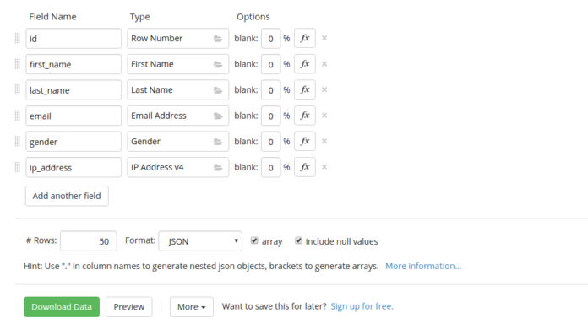Toggle the array checkbox
Screen dimensions: 588x329
pyautogui.click(x=254, y=240)
